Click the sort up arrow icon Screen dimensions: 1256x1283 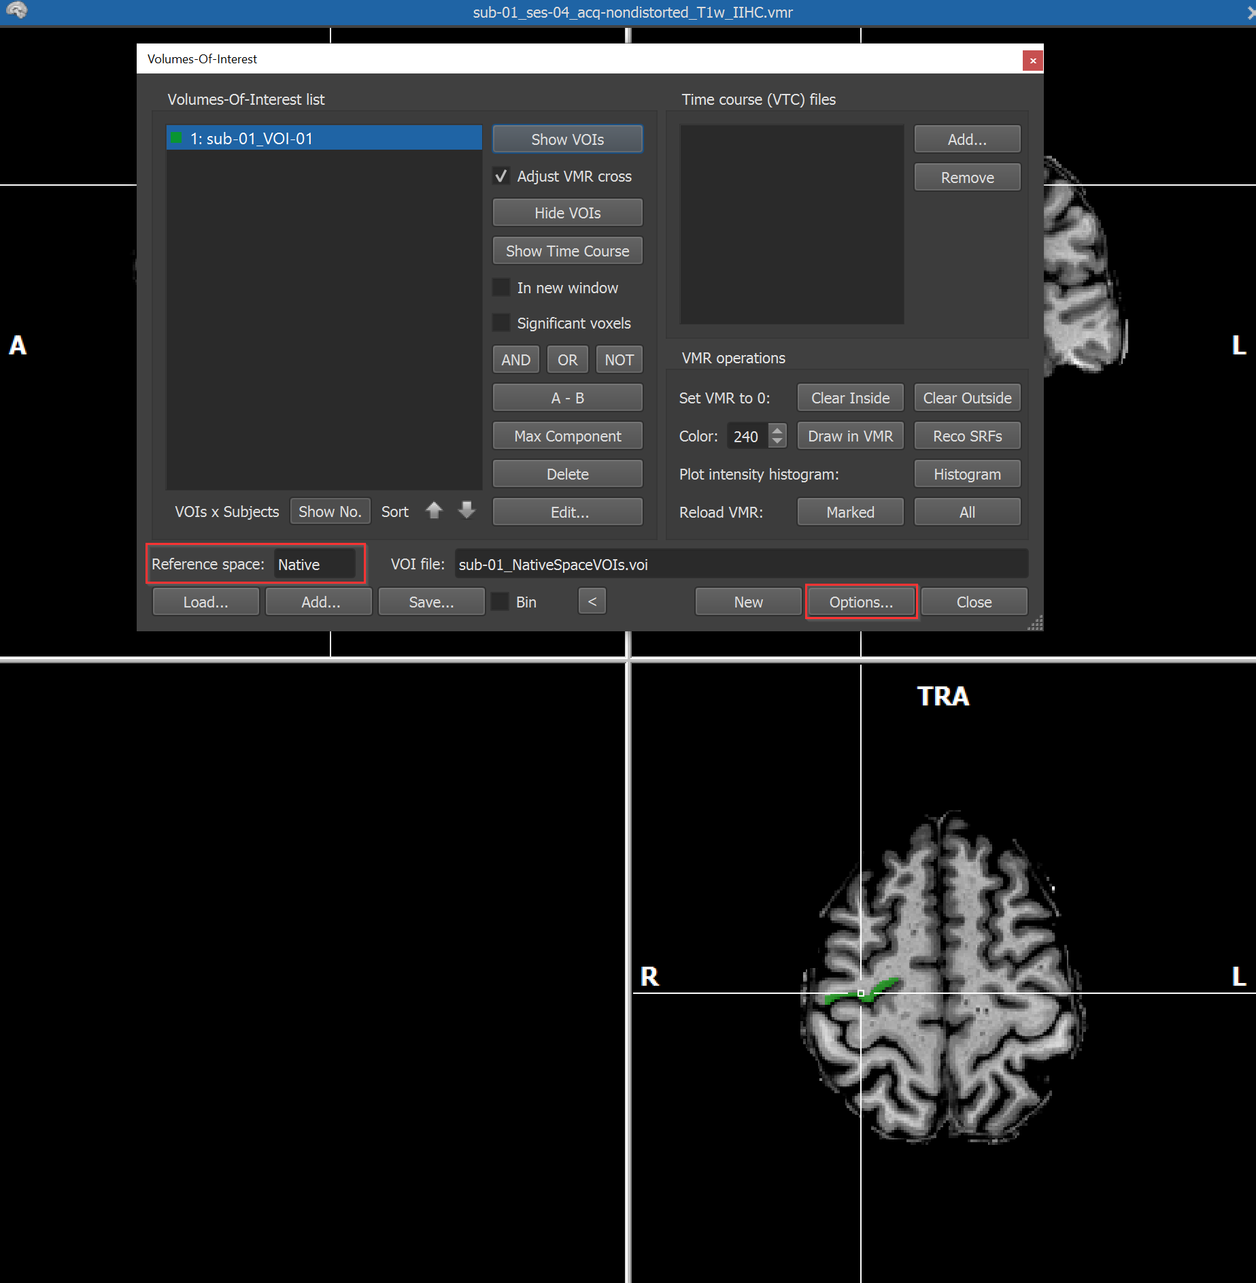[x=434, y=510]
